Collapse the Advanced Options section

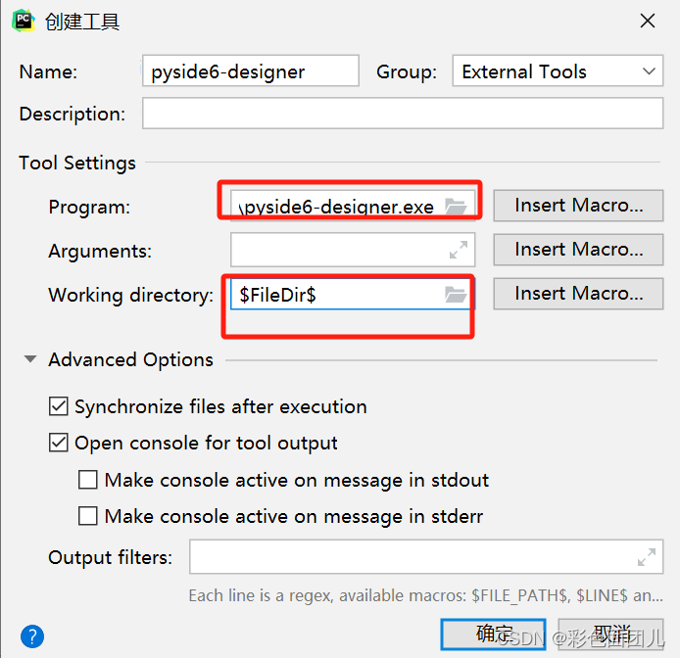(30, 359)
